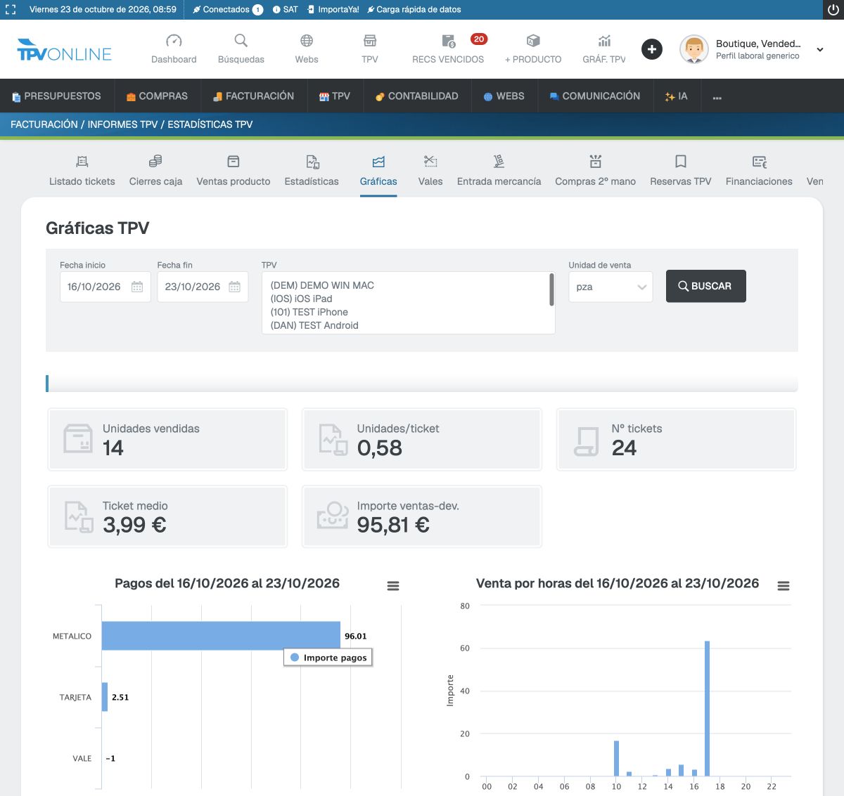Viewport: 844px width, 796px height.
Task: Open the FACTURACIÓN menu
Action: (253, 96)
